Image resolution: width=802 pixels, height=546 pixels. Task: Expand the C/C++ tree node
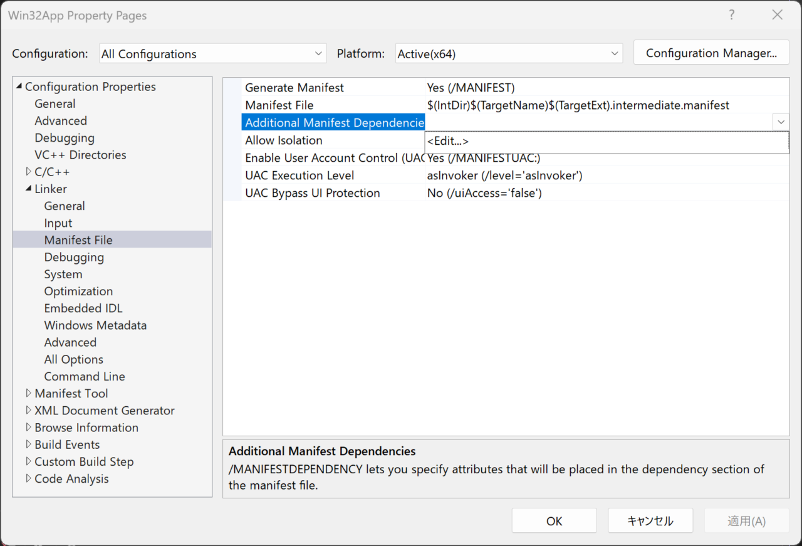pyautogui.click(x=28, y=172)
